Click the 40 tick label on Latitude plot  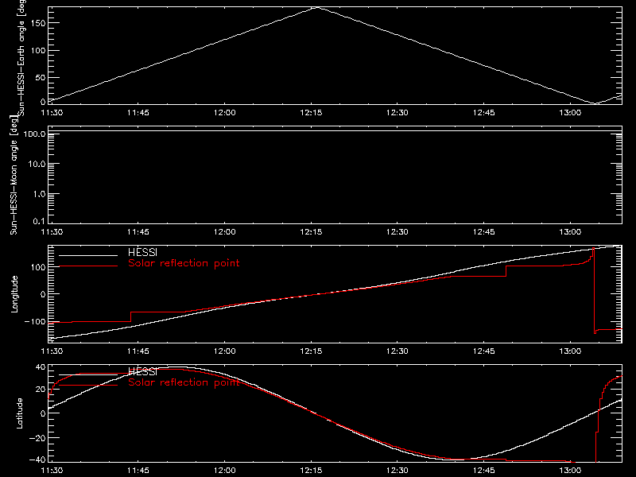[x=41, y=367]
